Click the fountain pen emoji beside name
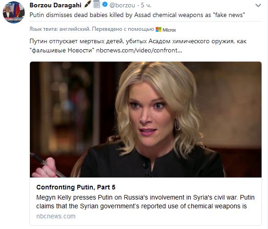The image size is (268, 229). [87, 5]
